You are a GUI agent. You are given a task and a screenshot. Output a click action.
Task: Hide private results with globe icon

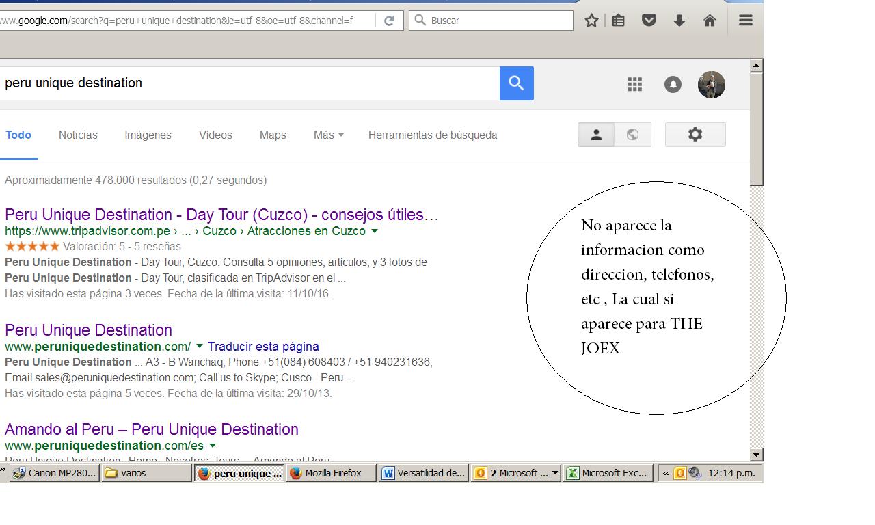633,135
